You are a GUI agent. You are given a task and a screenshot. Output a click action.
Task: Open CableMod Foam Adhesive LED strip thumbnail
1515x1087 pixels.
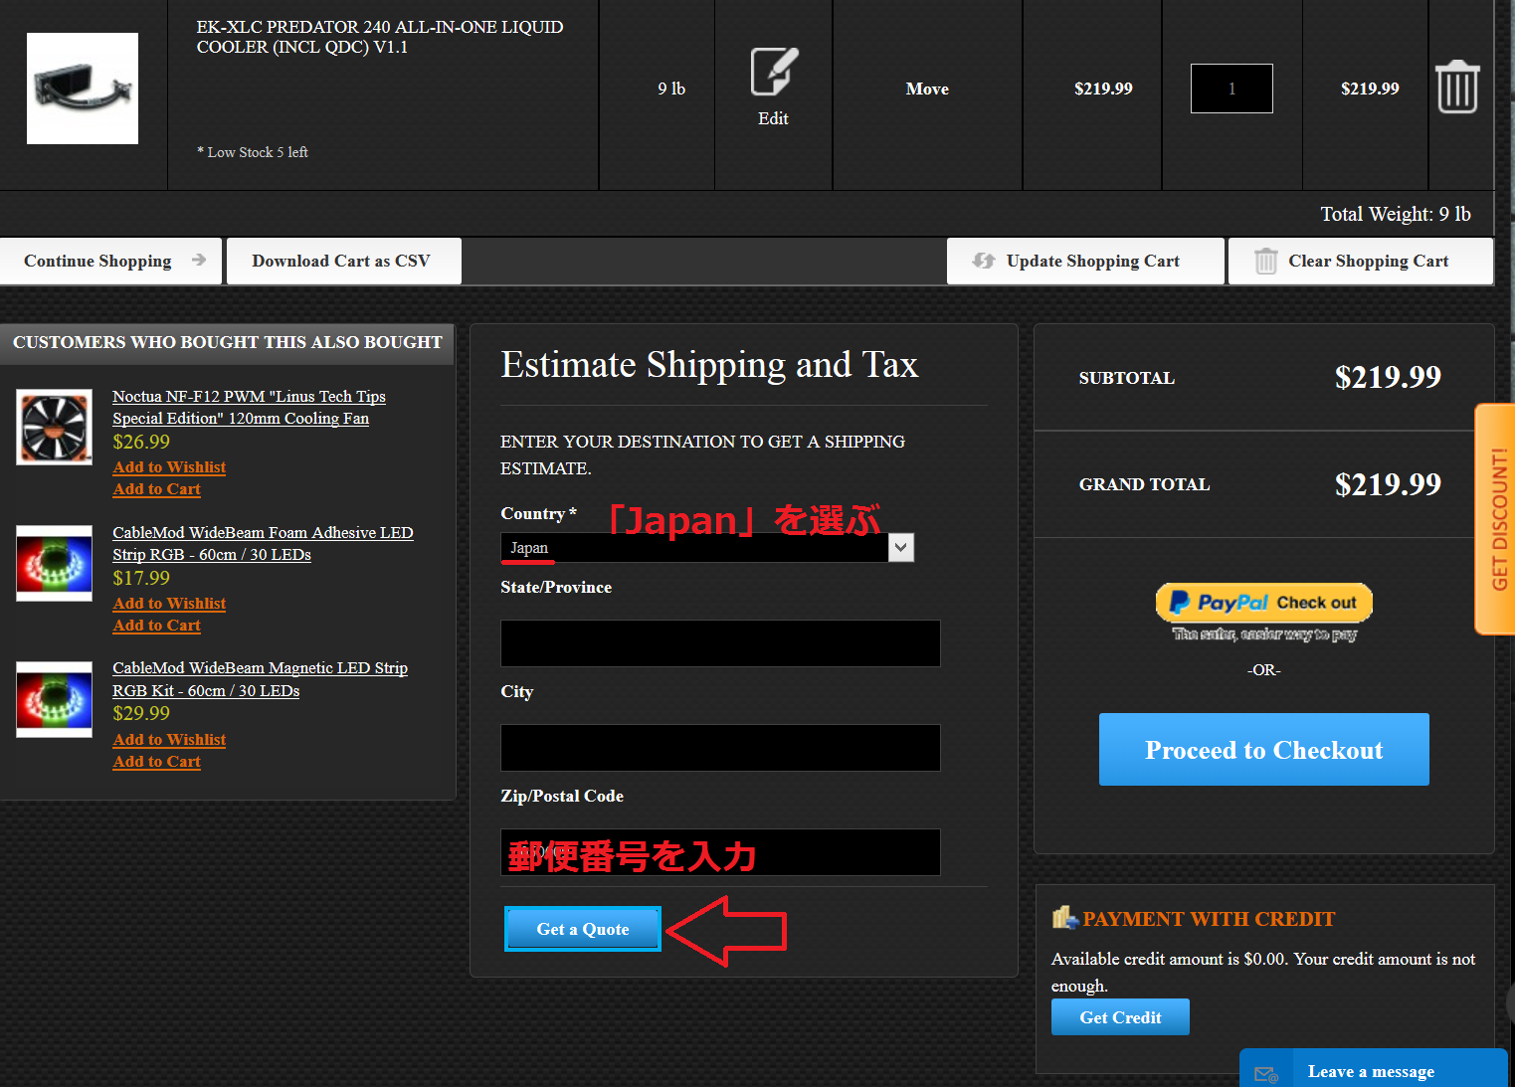[55, 564]
